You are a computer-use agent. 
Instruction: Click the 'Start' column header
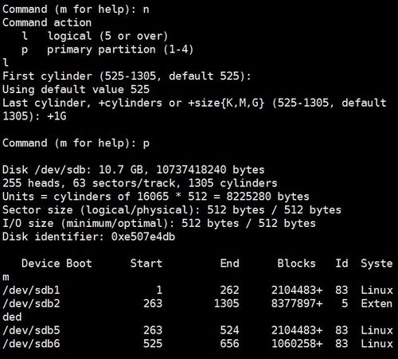pyautogui.click(x=146, y=263)
